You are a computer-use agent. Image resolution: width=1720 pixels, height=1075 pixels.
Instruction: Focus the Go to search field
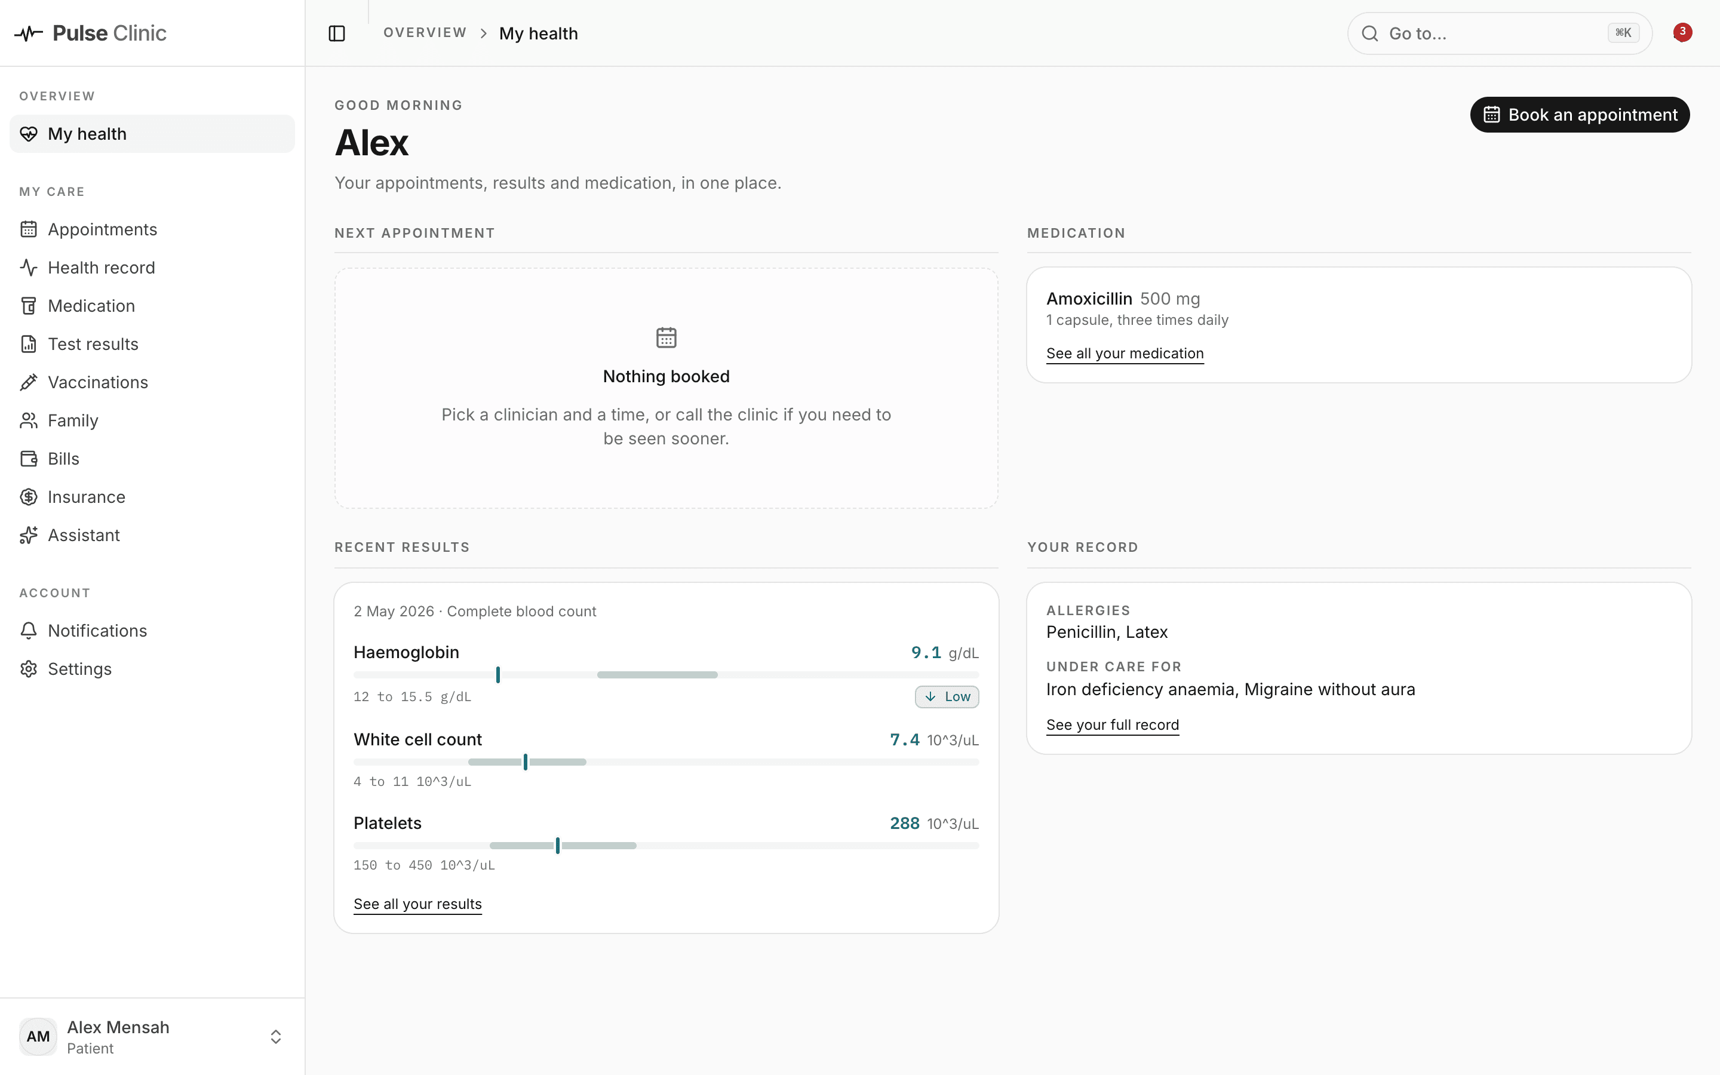[1500, 33]
